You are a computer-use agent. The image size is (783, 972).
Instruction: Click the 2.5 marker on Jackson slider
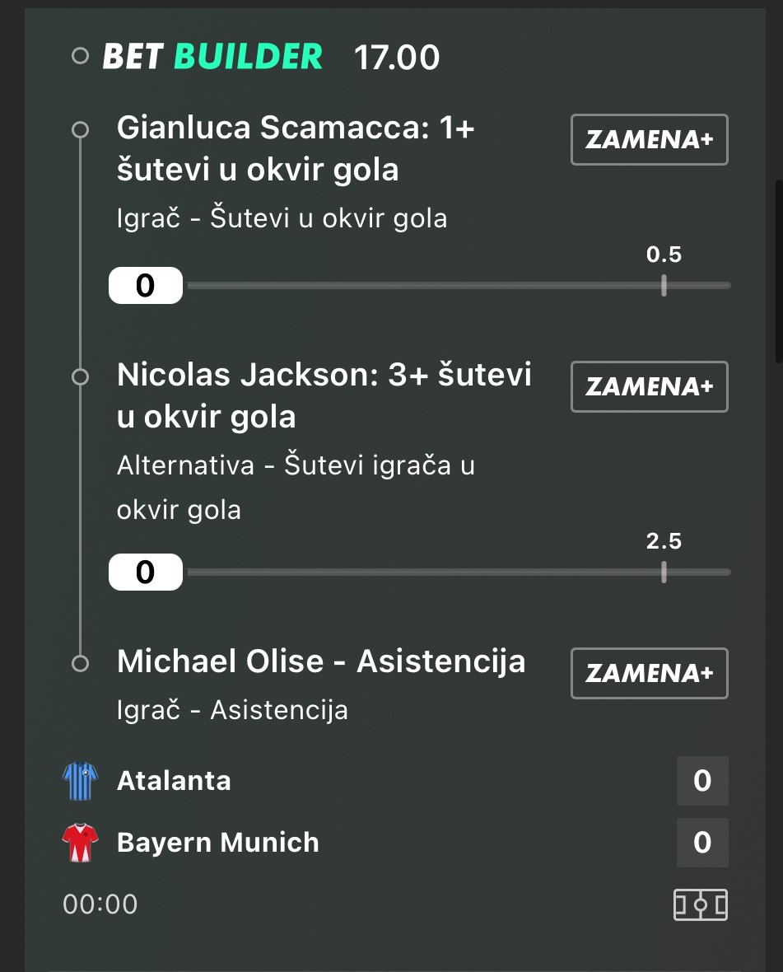664,572
